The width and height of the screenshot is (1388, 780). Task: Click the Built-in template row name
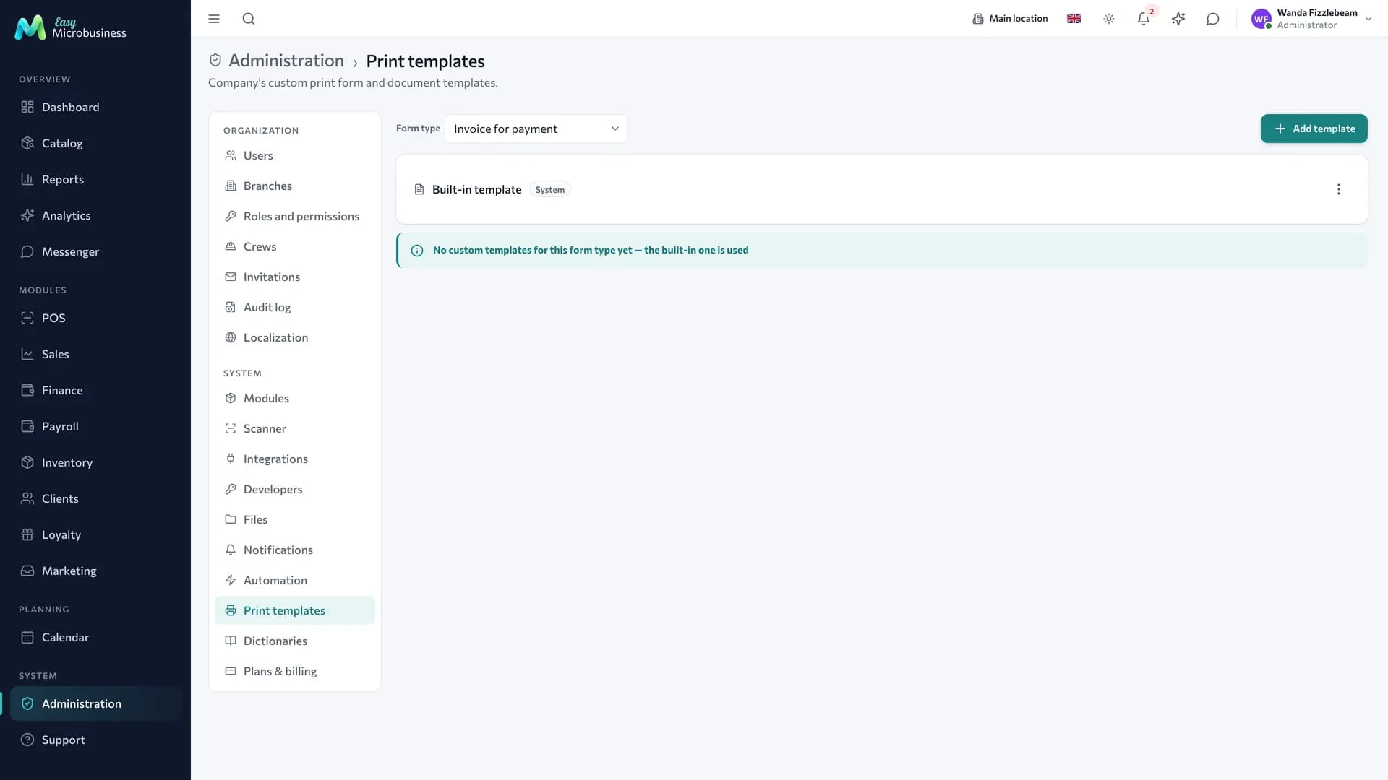[476, 189]
